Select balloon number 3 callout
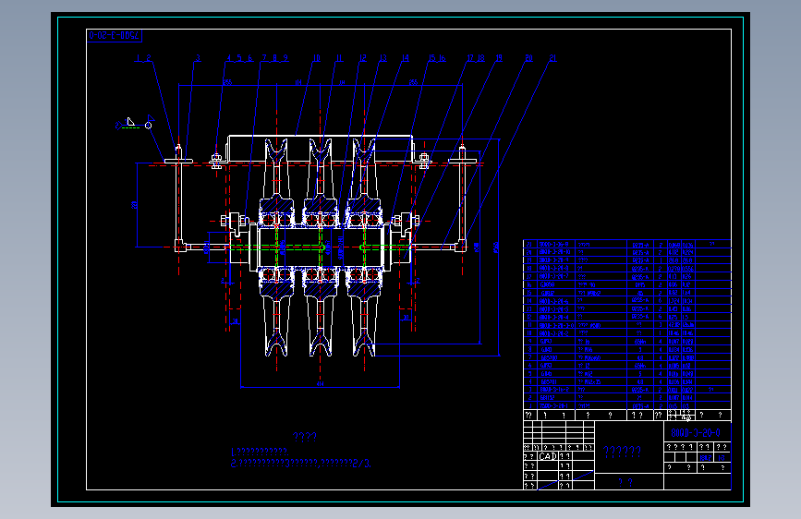 [x=198, y=58]
